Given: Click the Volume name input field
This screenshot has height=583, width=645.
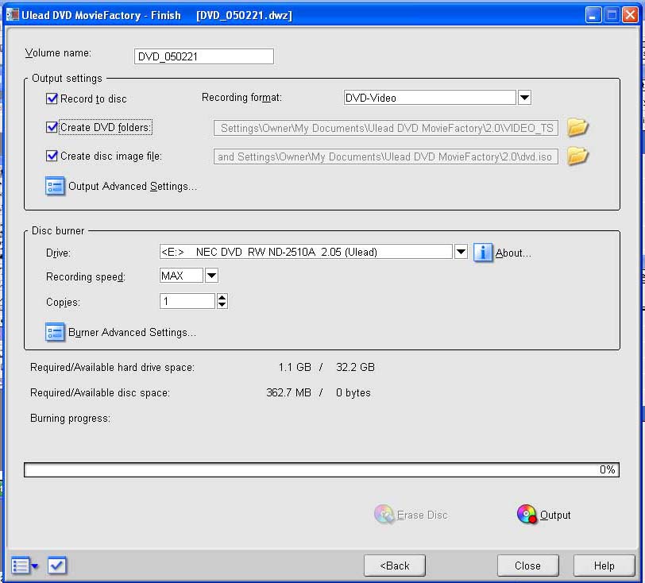Looking at the screenshot, I should (x=204, y=56).
